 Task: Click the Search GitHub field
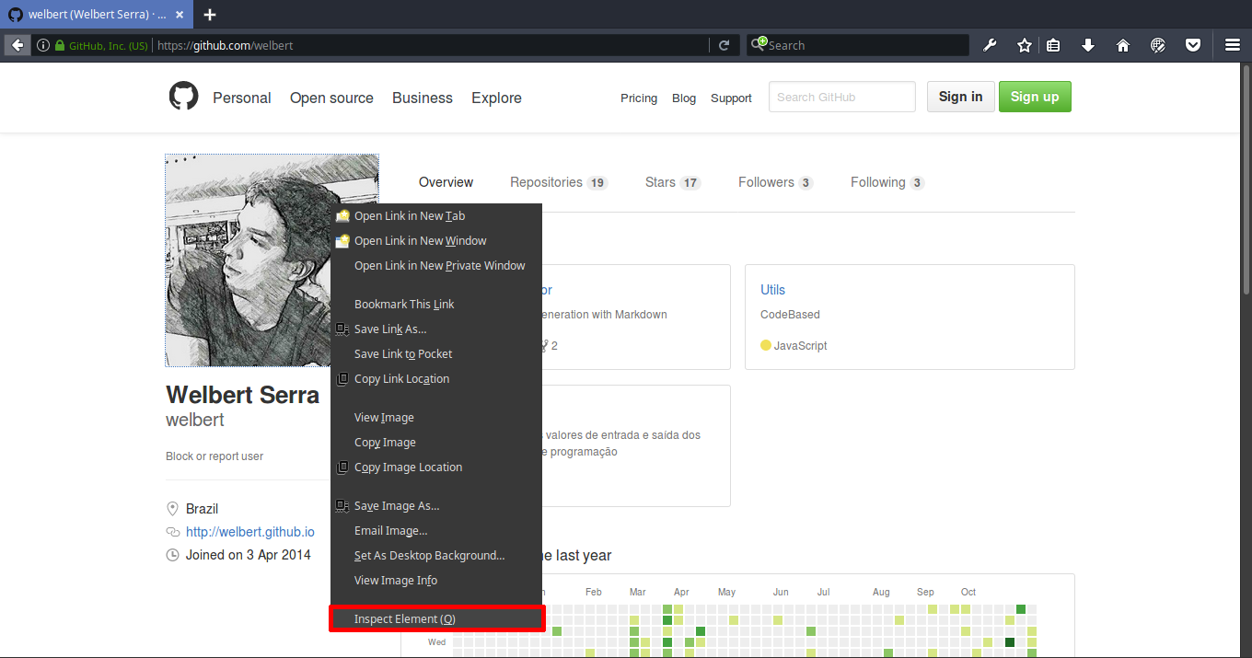click(842, 97)
